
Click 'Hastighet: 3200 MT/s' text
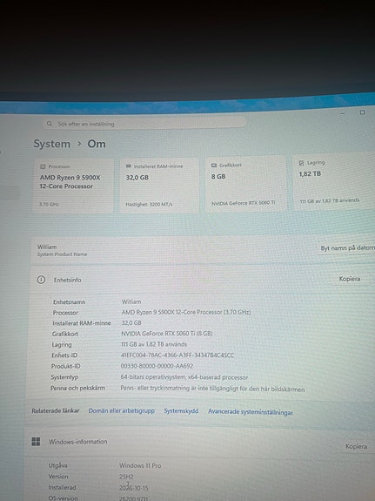[x=149, y=204]
